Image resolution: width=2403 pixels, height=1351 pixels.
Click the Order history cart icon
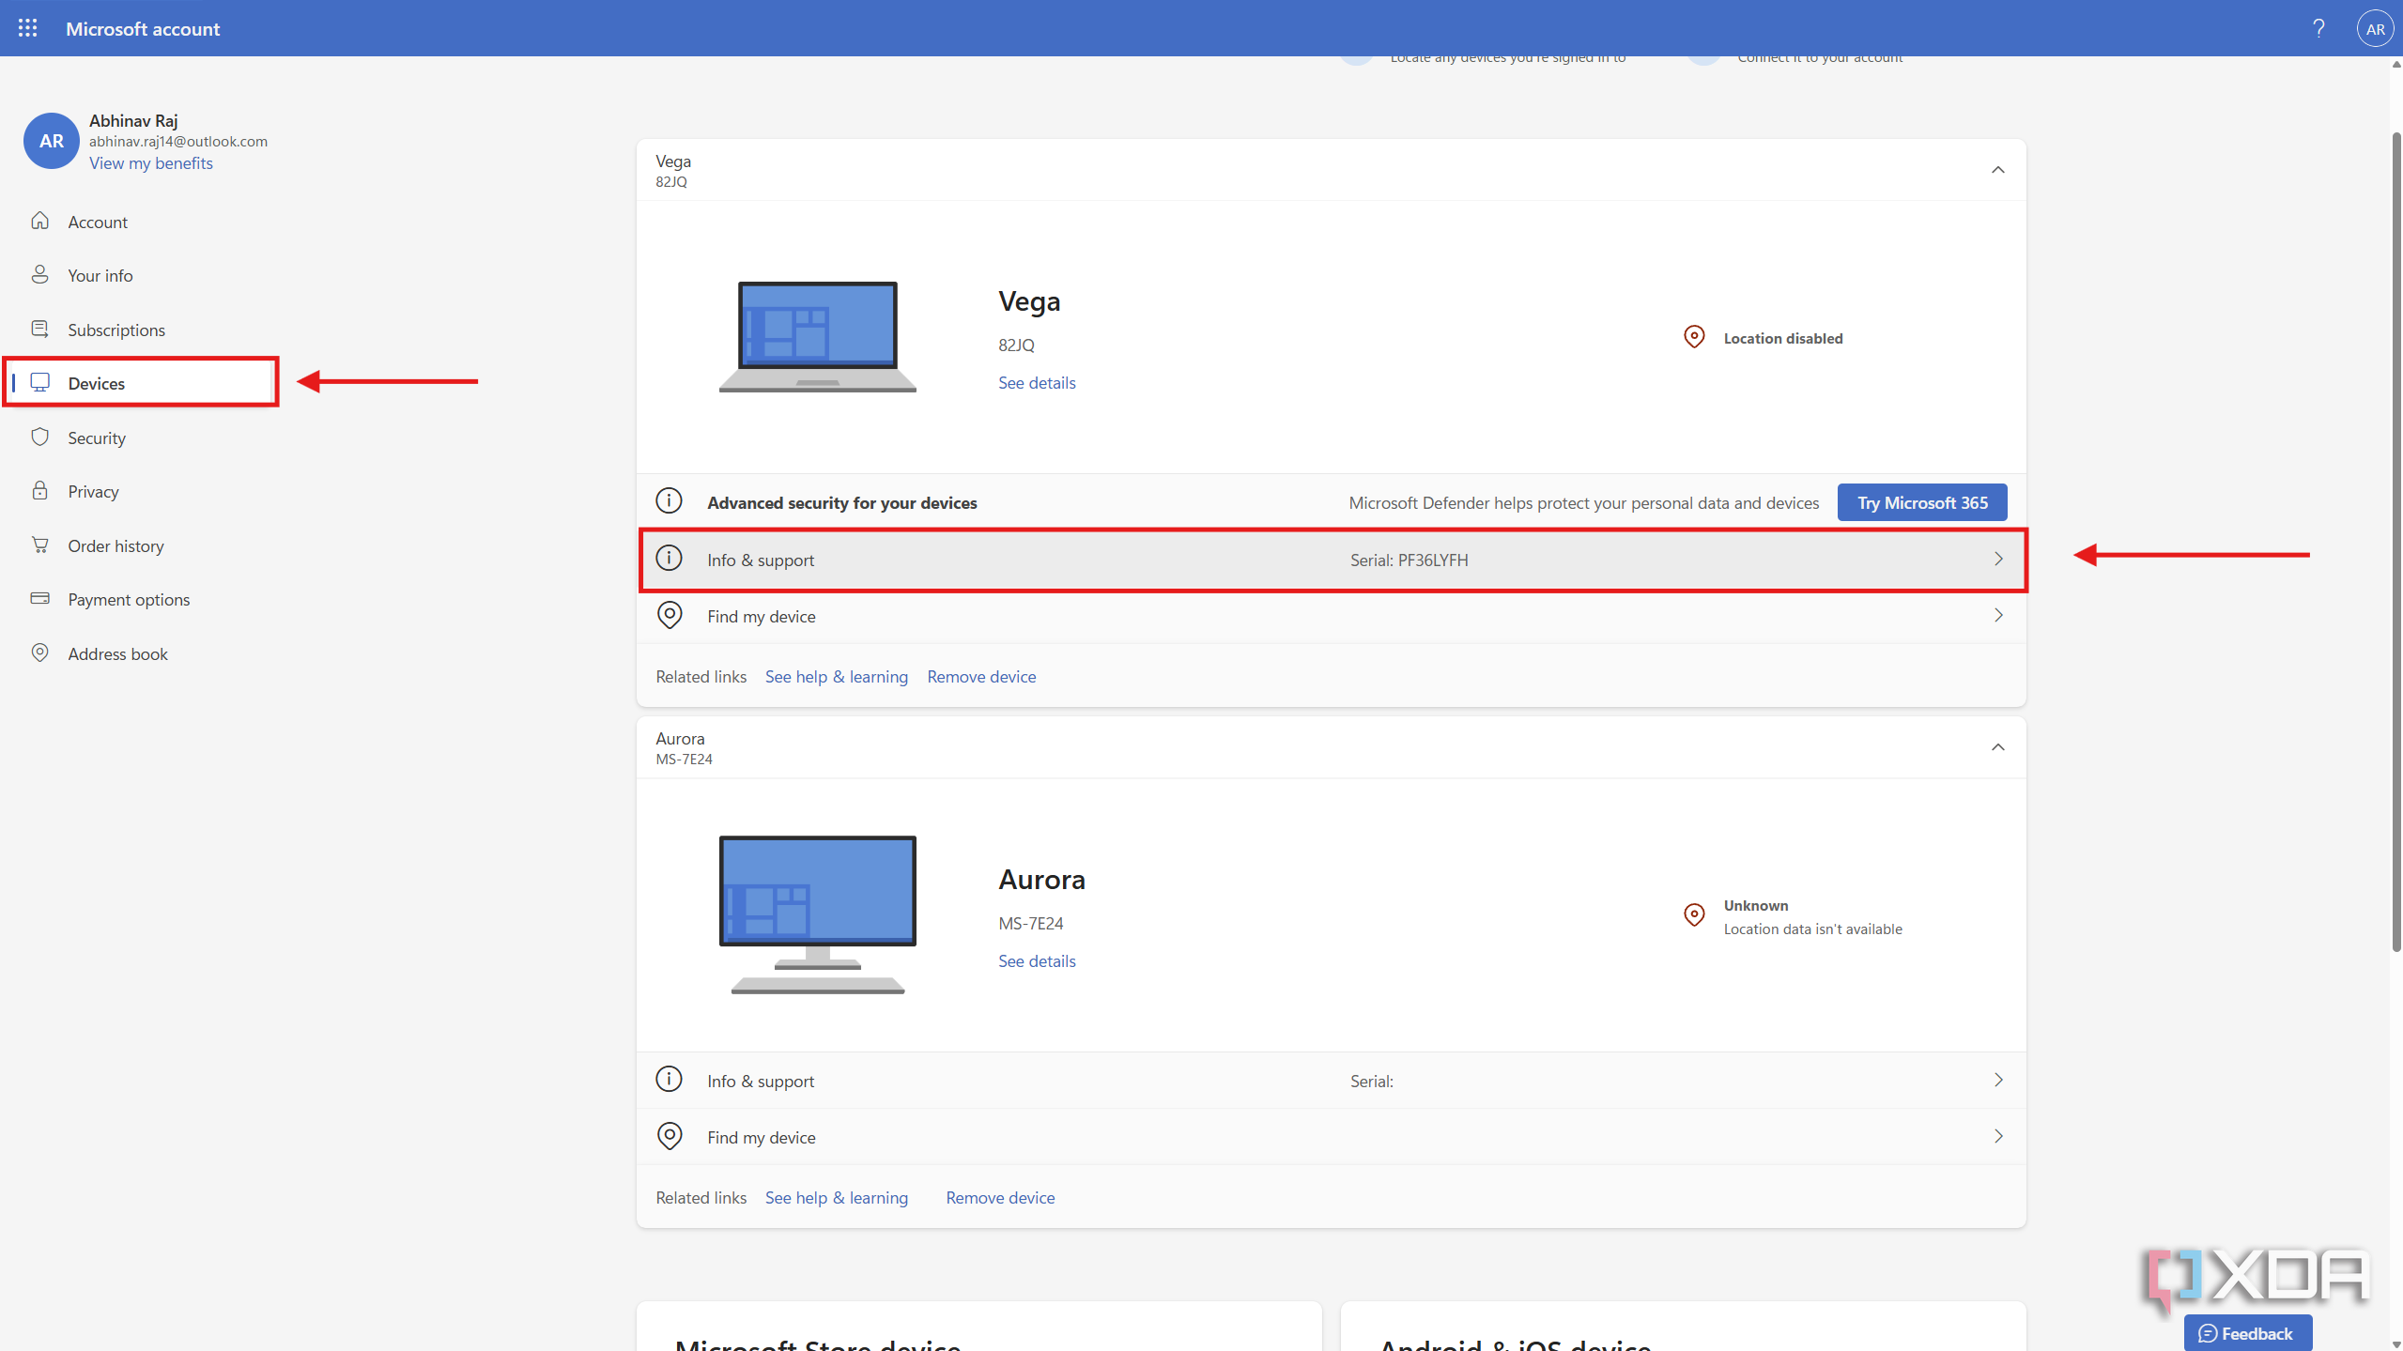39,545
